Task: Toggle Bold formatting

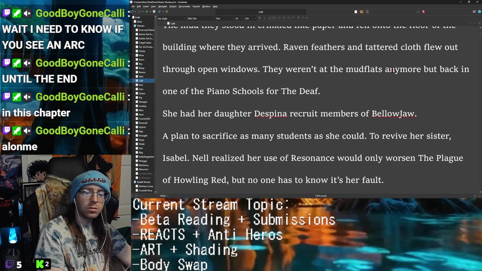Action: (259, 18)
